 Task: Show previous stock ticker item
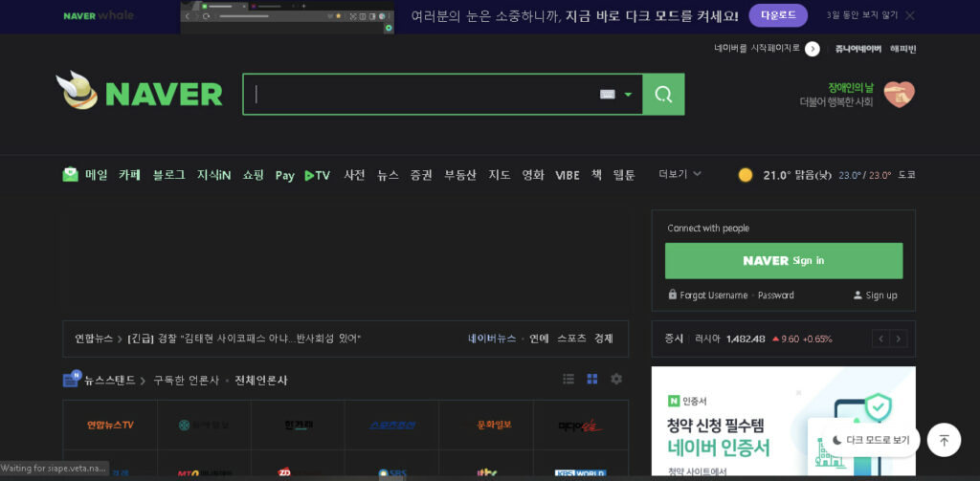880,339
